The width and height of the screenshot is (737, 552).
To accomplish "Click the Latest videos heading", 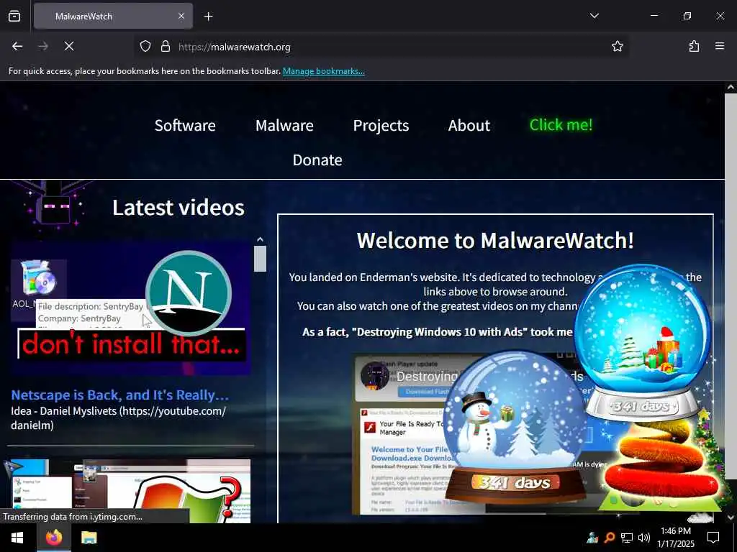I will coord(178,208).
